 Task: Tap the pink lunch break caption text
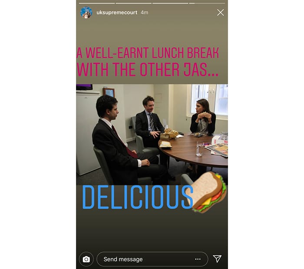pos(148,62)
